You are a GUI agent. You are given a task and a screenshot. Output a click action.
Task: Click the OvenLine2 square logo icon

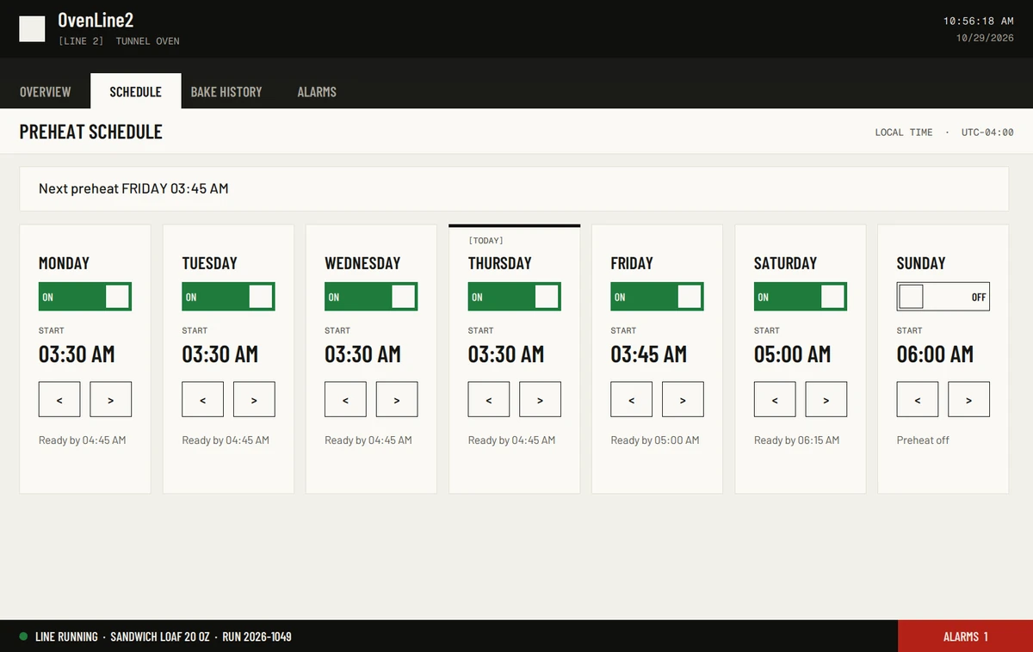(32, 29)
